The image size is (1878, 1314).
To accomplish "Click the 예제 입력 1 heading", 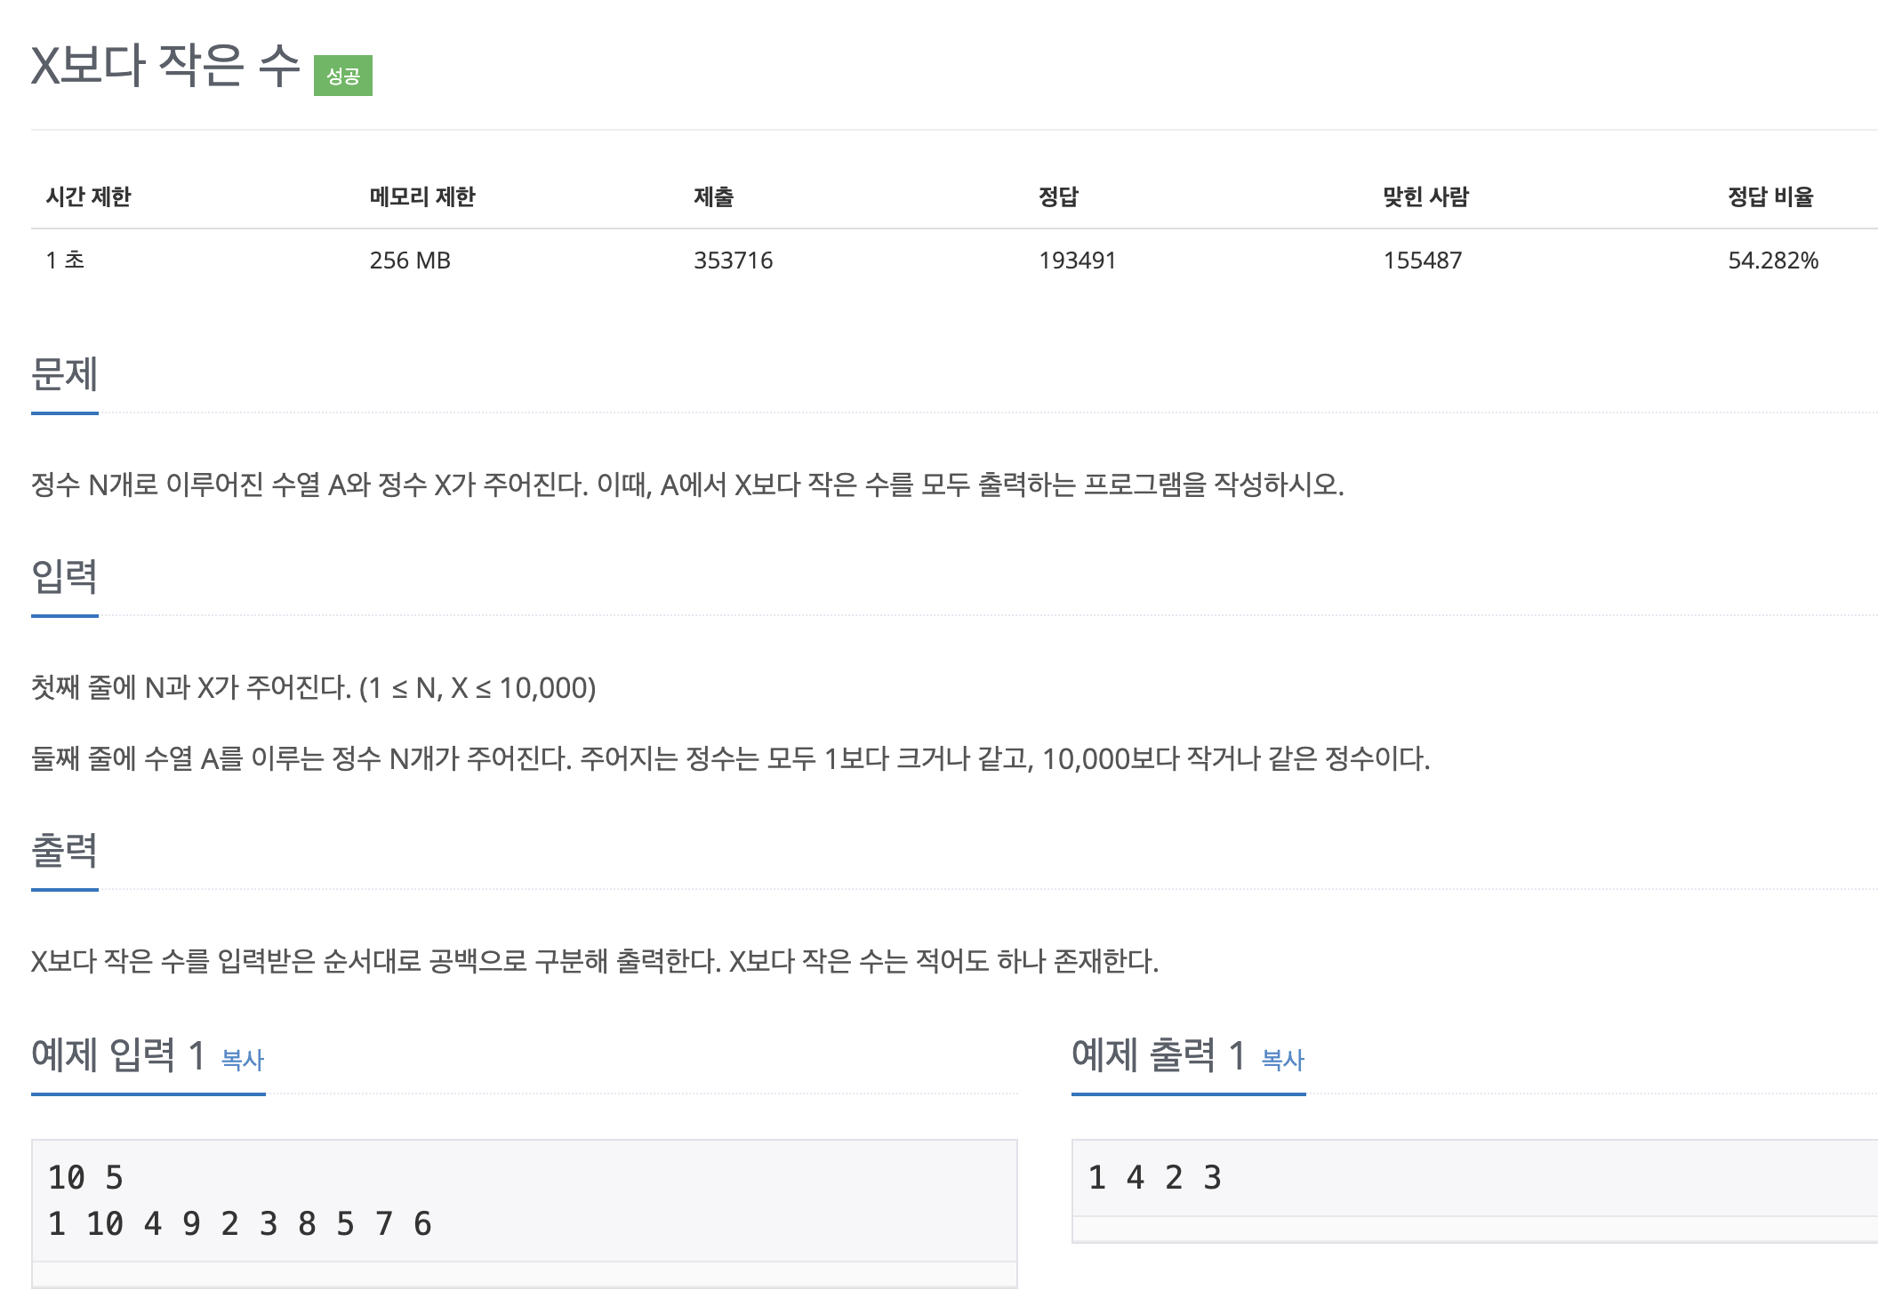I will 119,1055.
